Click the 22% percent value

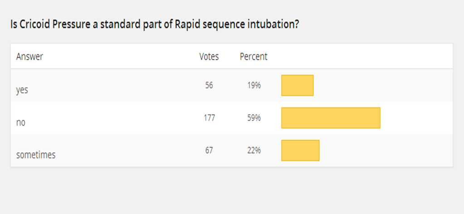(x=254, y=150)
